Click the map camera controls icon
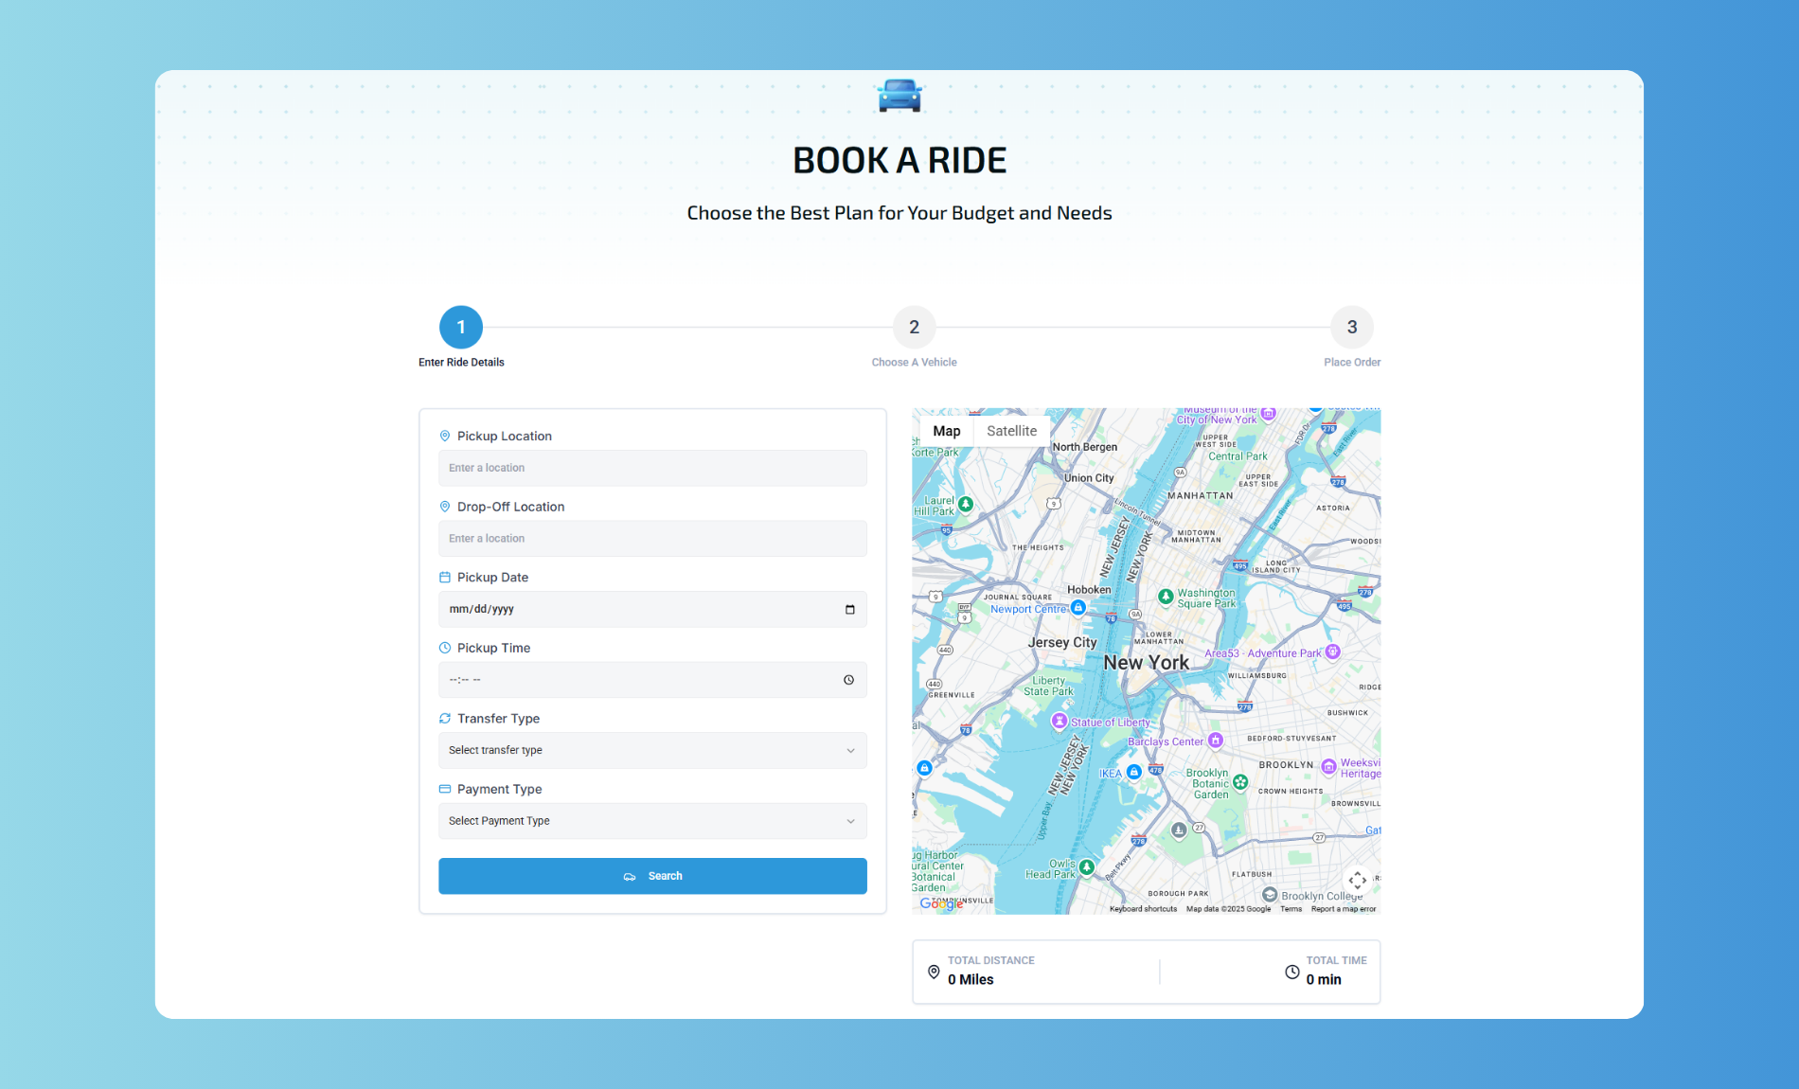This screenshot has width=1799, height=1089. pyautogui.click(x=1357, y=880)
